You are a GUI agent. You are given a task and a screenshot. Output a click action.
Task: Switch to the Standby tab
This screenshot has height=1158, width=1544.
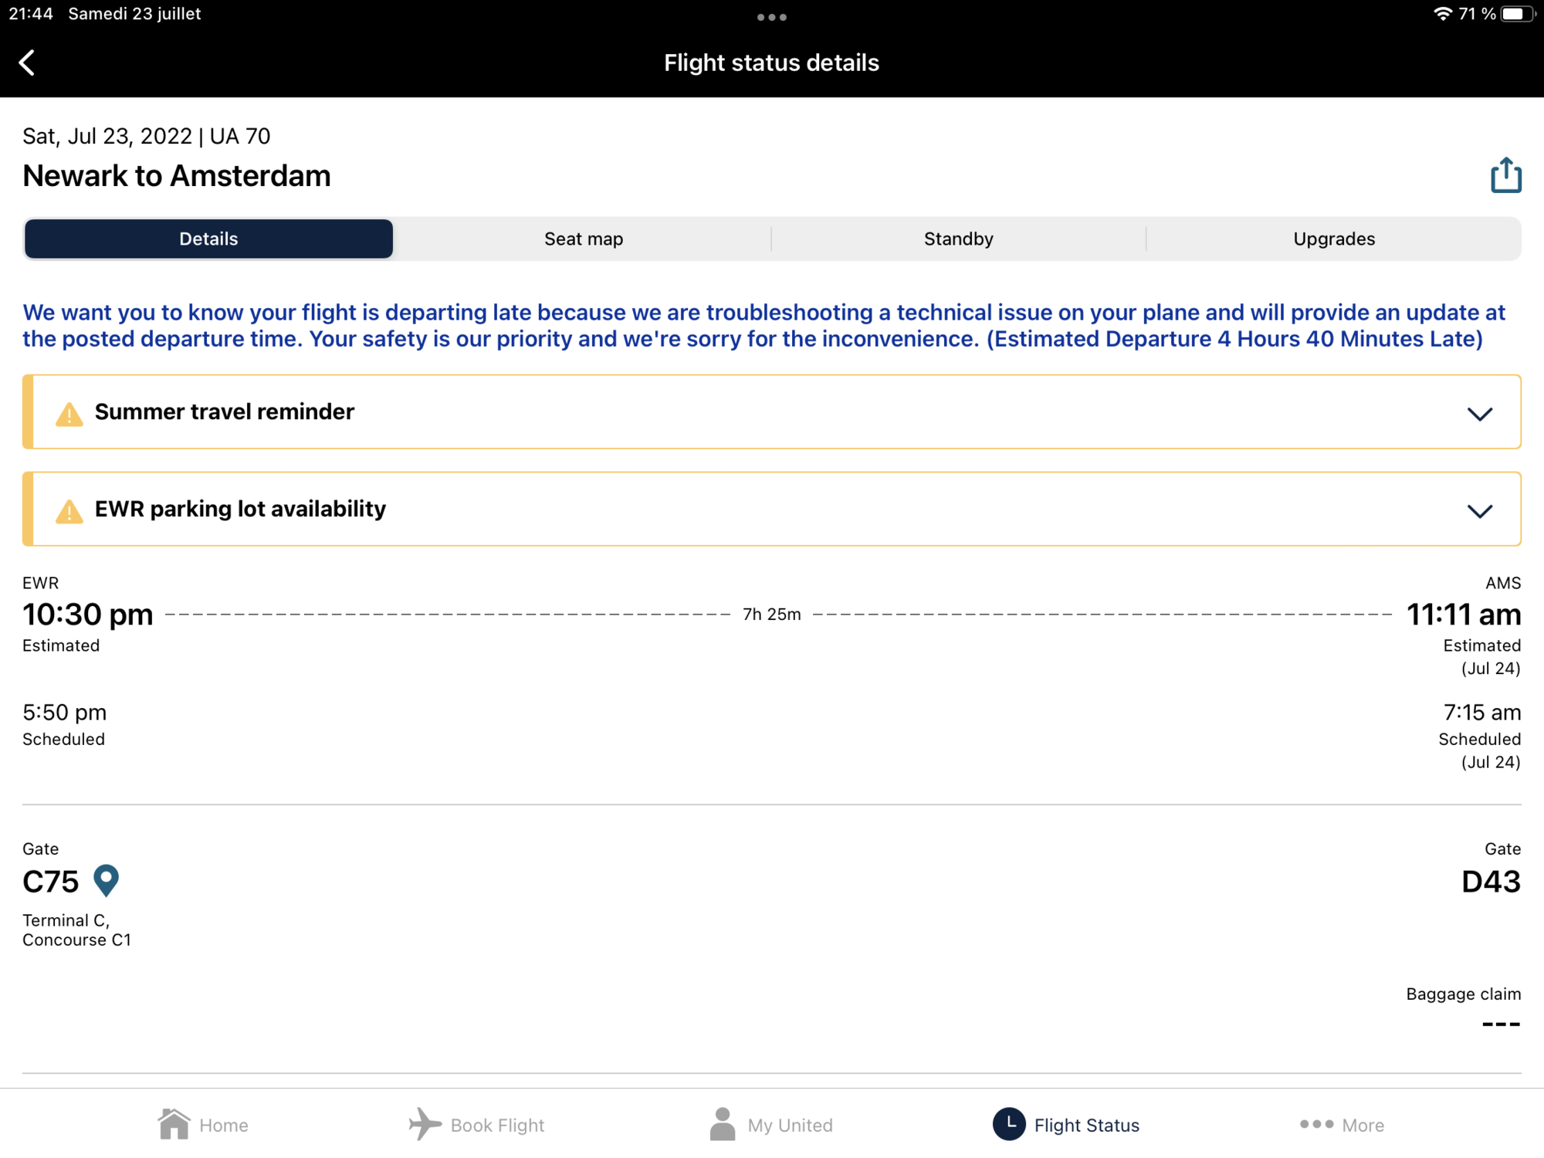958,239
